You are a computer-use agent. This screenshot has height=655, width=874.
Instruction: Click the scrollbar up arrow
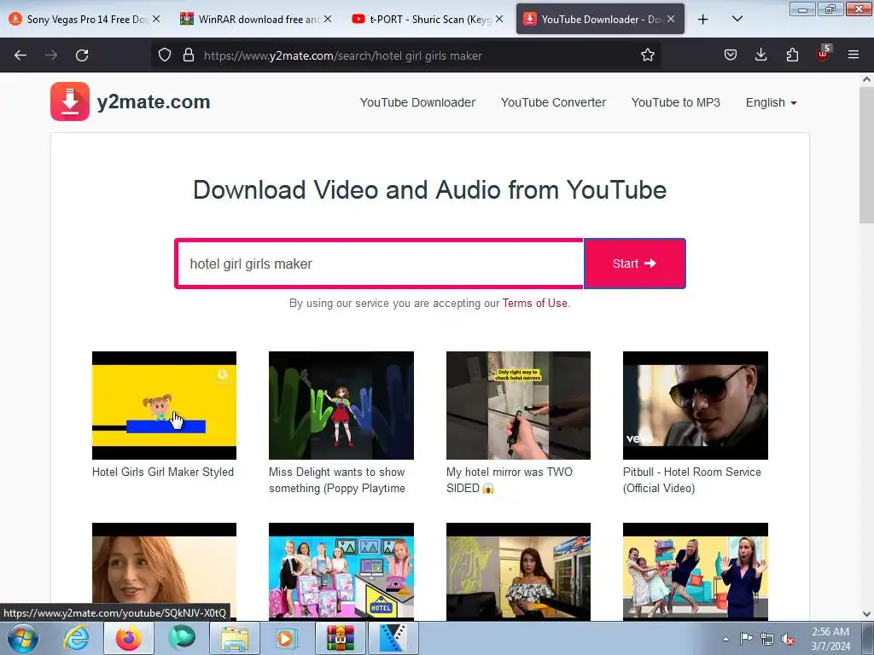(866, 79)
